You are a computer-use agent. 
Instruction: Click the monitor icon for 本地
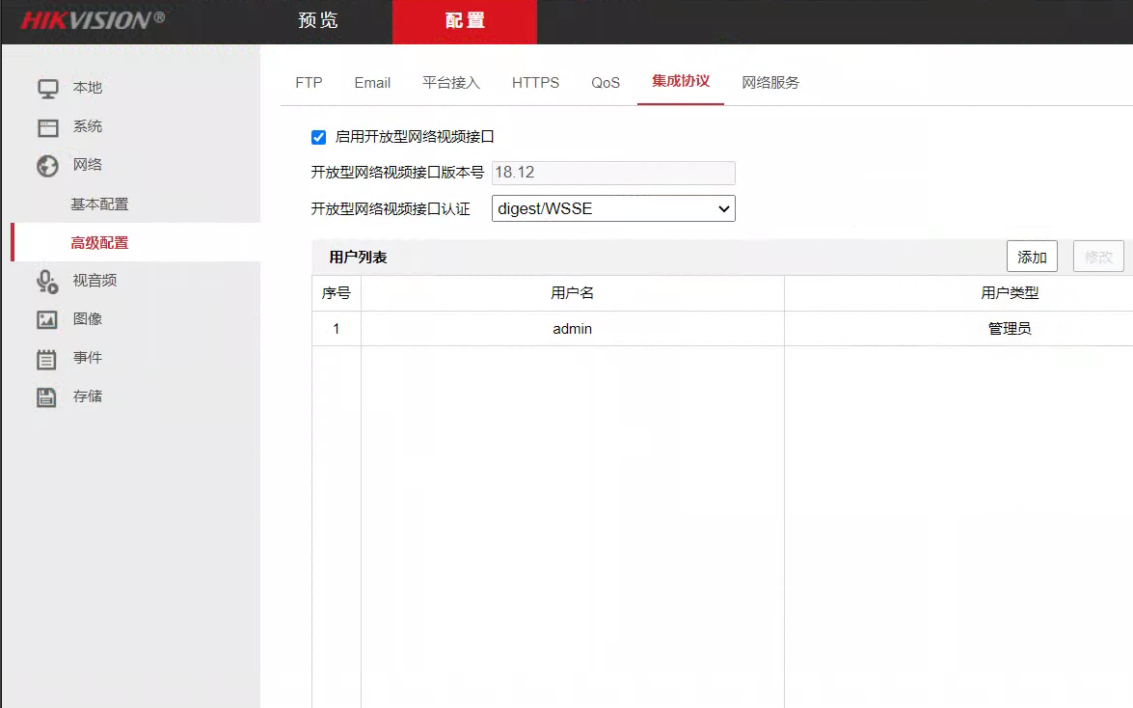[47, 88]
